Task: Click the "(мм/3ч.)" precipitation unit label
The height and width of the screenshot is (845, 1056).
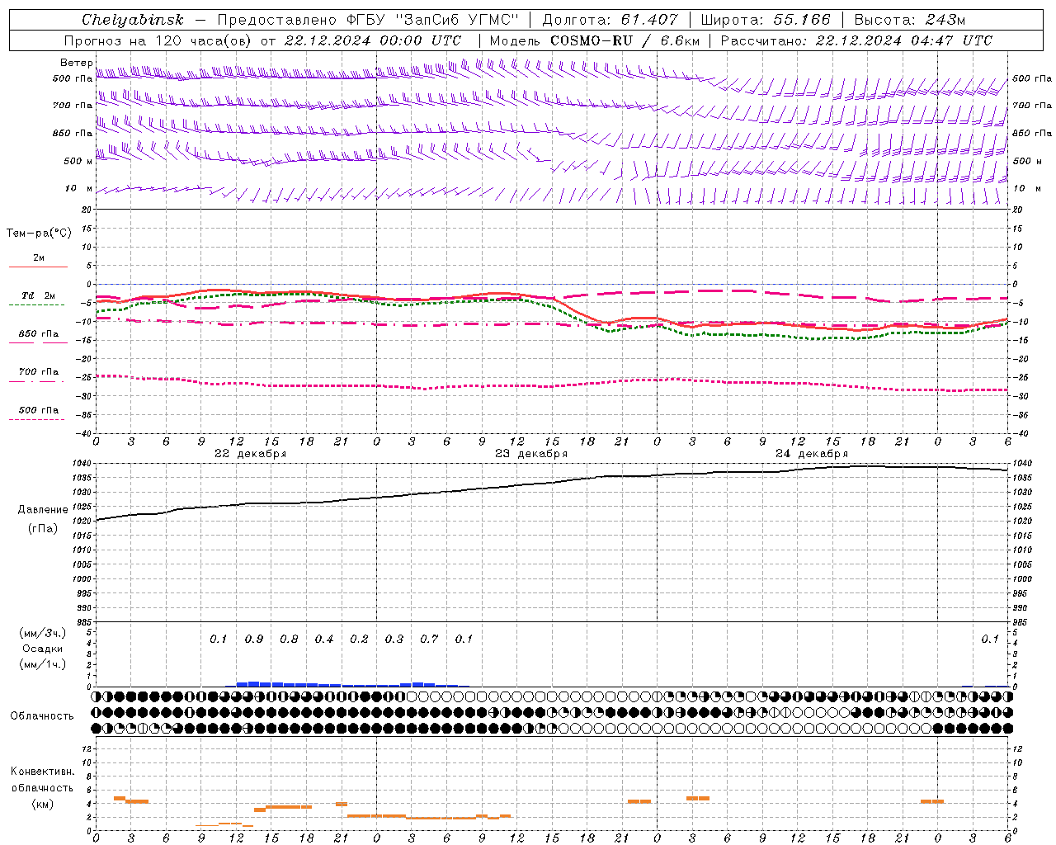Action: coord(43,633)
